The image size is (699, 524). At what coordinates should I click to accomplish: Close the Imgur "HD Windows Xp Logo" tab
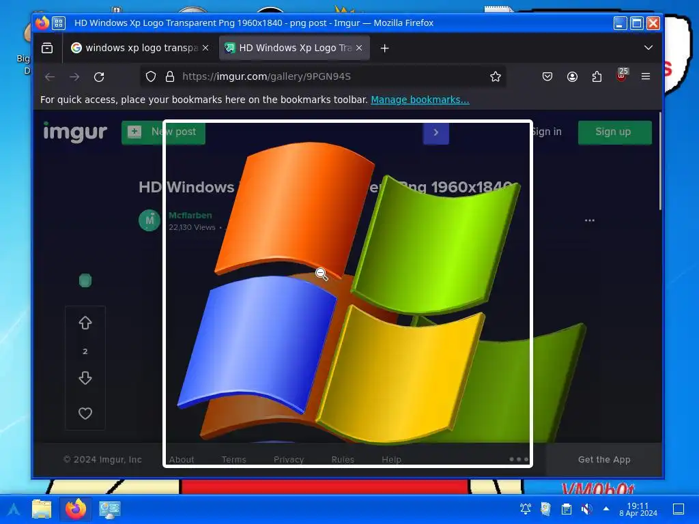[x=359, y=48]
